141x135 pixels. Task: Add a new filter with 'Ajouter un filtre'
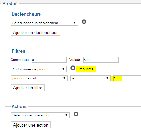[28, 88]
